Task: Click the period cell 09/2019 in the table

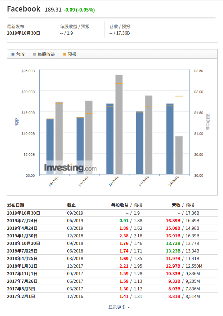Action: [75, 213]
